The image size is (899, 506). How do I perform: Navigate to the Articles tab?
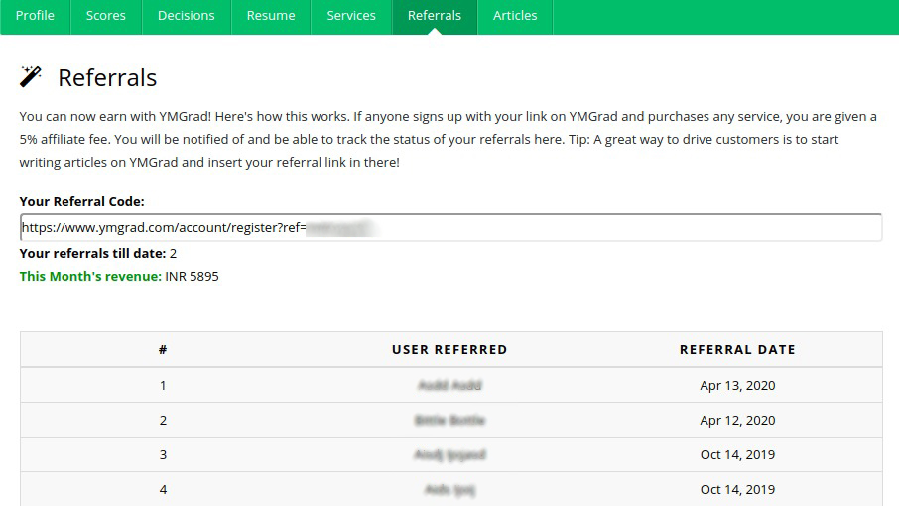[x=515, y=16]
